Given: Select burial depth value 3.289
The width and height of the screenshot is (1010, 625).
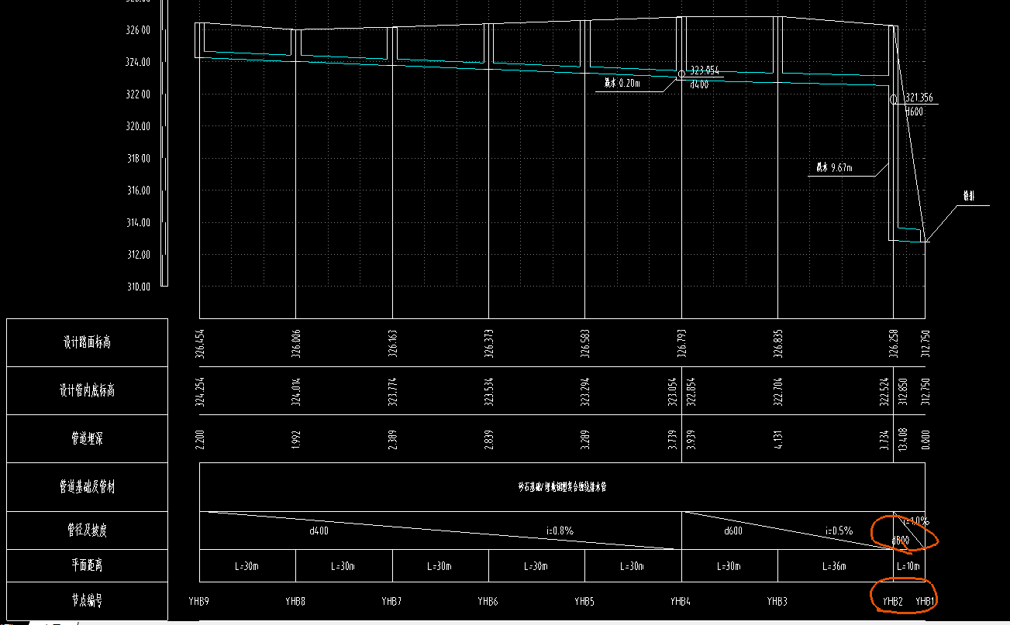Looking at the screenshot, I should coord(585,439).
